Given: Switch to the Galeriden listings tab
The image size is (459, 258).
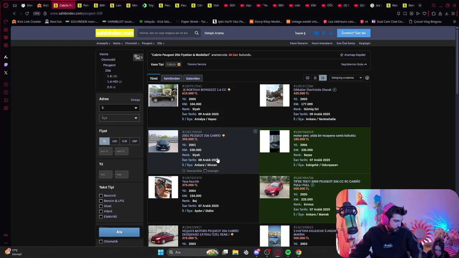Looking at the screenshot, I should (x=193, y=78).
